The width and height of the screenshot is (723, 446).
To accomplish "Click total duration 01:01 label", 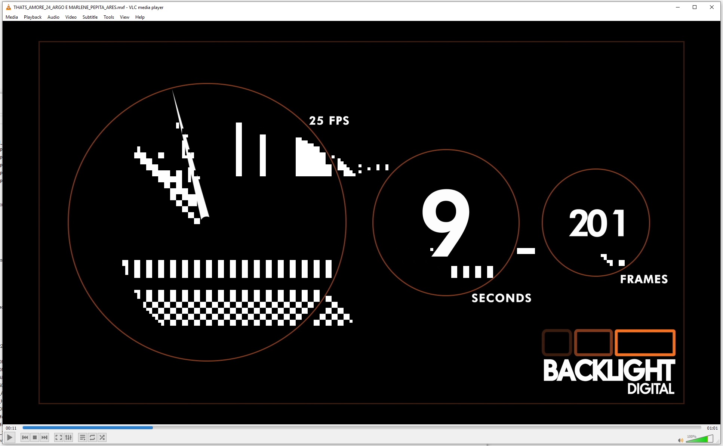I will tap(712, 428).
